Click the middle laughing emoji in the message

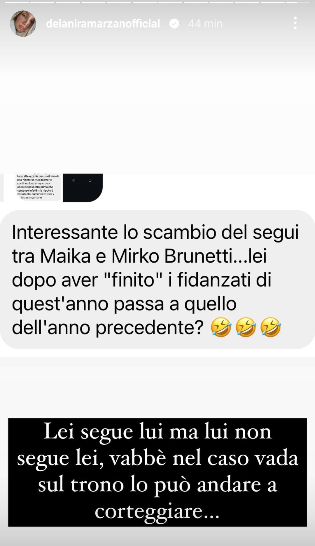click(x=246, y=327)
